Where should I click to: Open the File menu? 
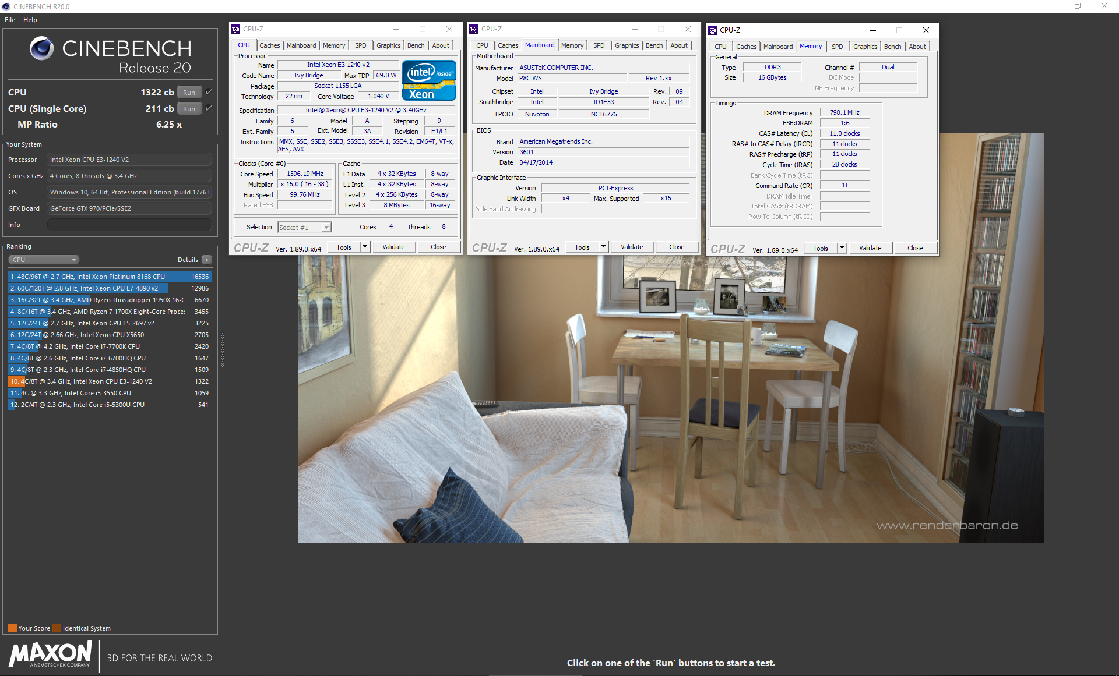click(10, 20)
